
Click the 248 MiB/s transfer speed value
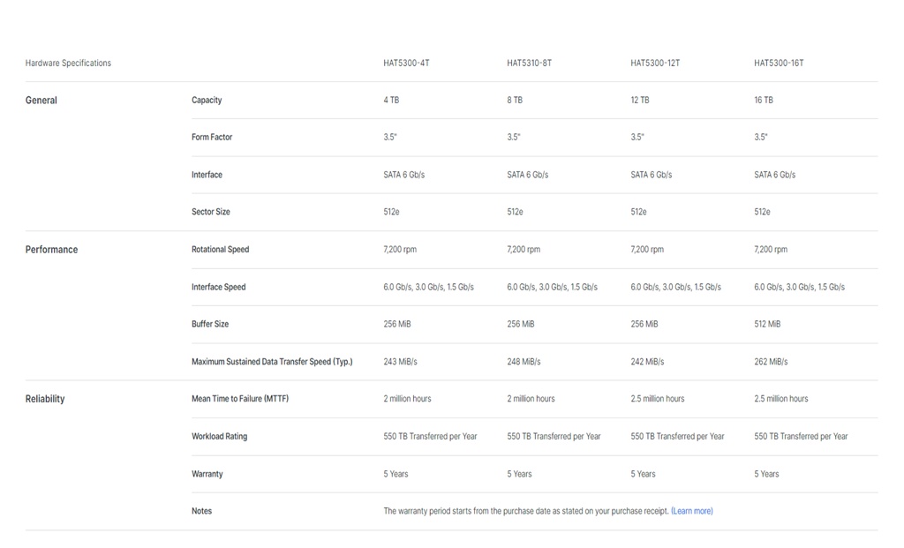(x=524, y=362)
